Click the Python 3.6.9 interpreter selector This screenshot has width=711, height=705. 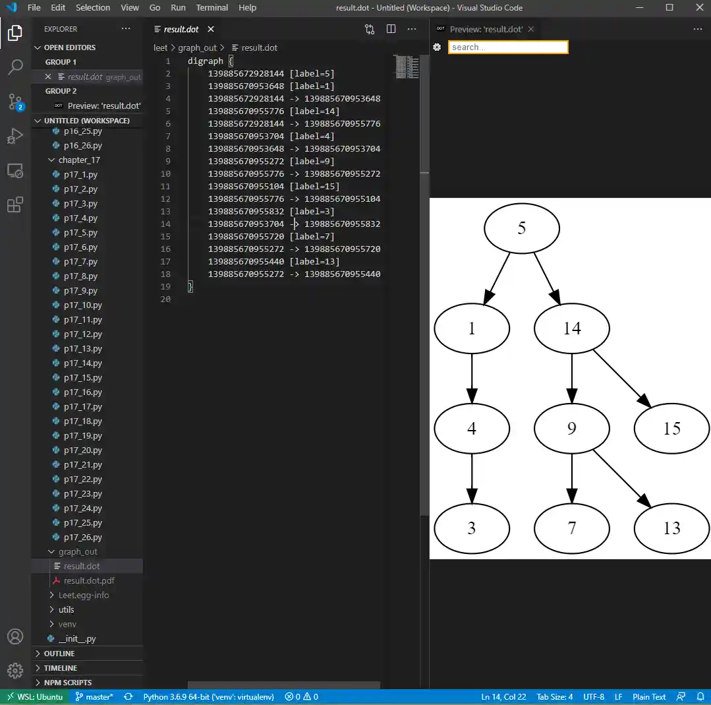pyautogui.click(x=208, y=696)
